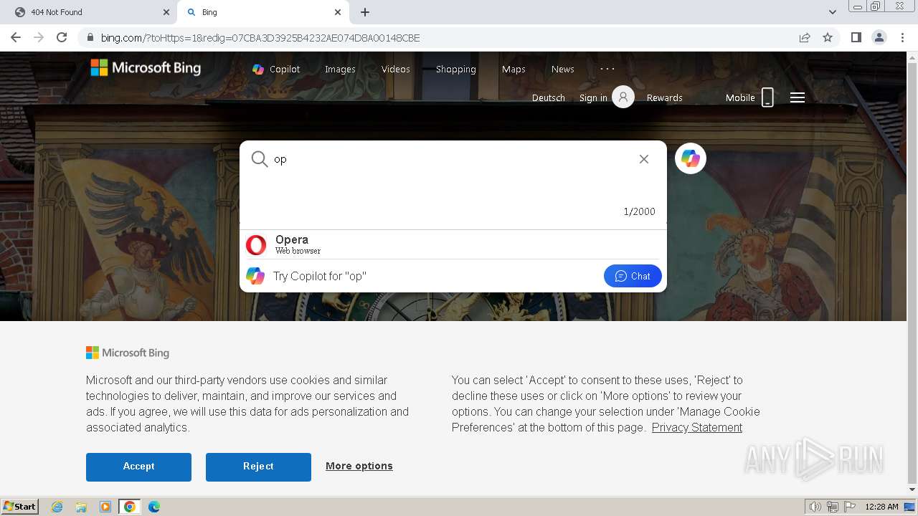Open Windows Media Player from taskbar
Screen dimensions: 918x516
(105, 507)
